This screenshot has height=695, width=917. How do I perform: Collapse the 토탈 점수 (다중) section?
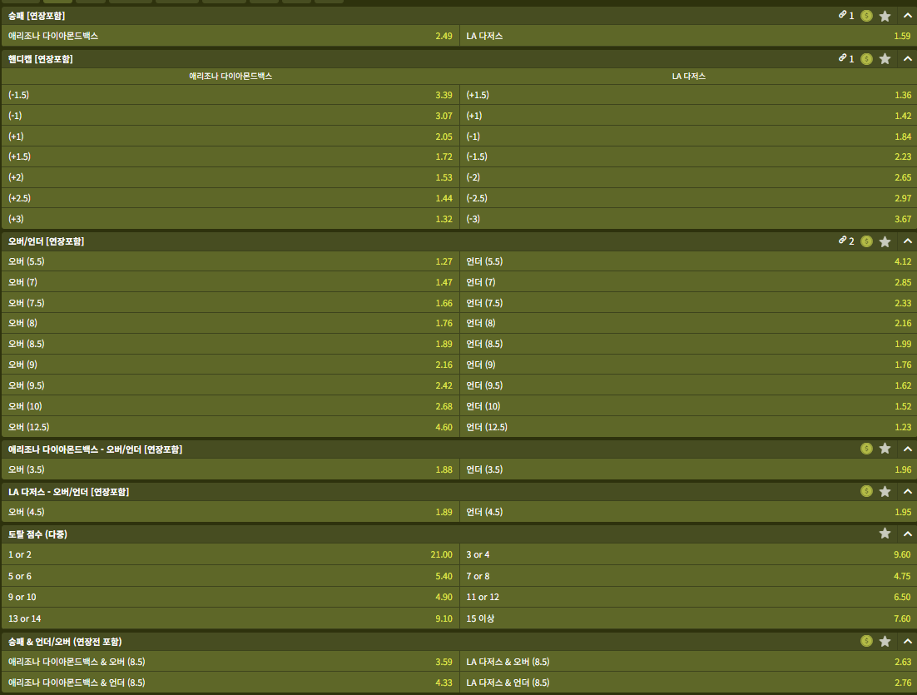pyautogui.click(x=908, y=534)
